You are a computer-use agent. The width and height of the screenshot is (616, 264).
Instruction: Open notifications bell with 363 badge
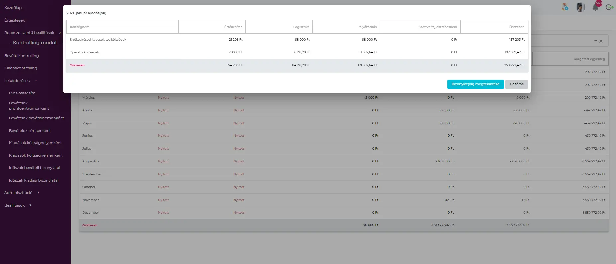[595, 7]
